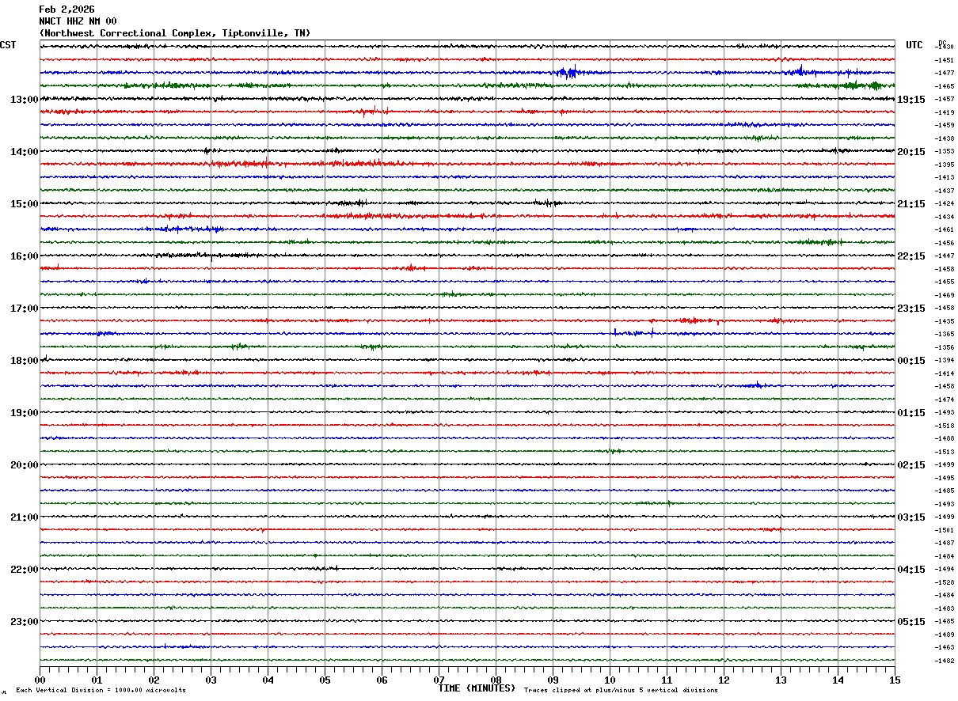The image size is (958, 701).
Task: Click the black trace at 14:00 CST
Action: pyautogui.click(x=467, y=151)
